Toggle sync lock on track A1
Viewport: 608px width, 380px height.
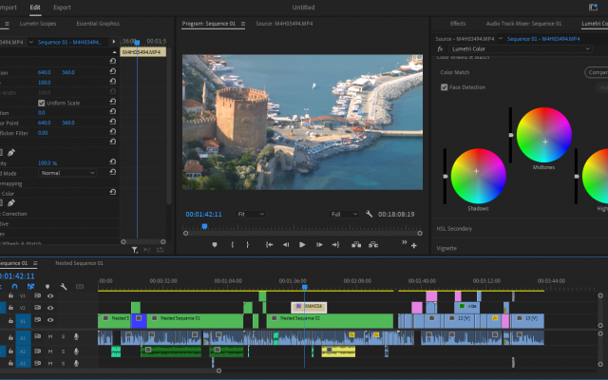click(38, 336)
